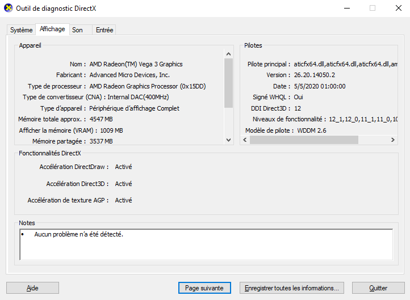
Task: Close the Outil de diagnostic DirectX window
Action: pyautogui.click(x=398, y=9)
